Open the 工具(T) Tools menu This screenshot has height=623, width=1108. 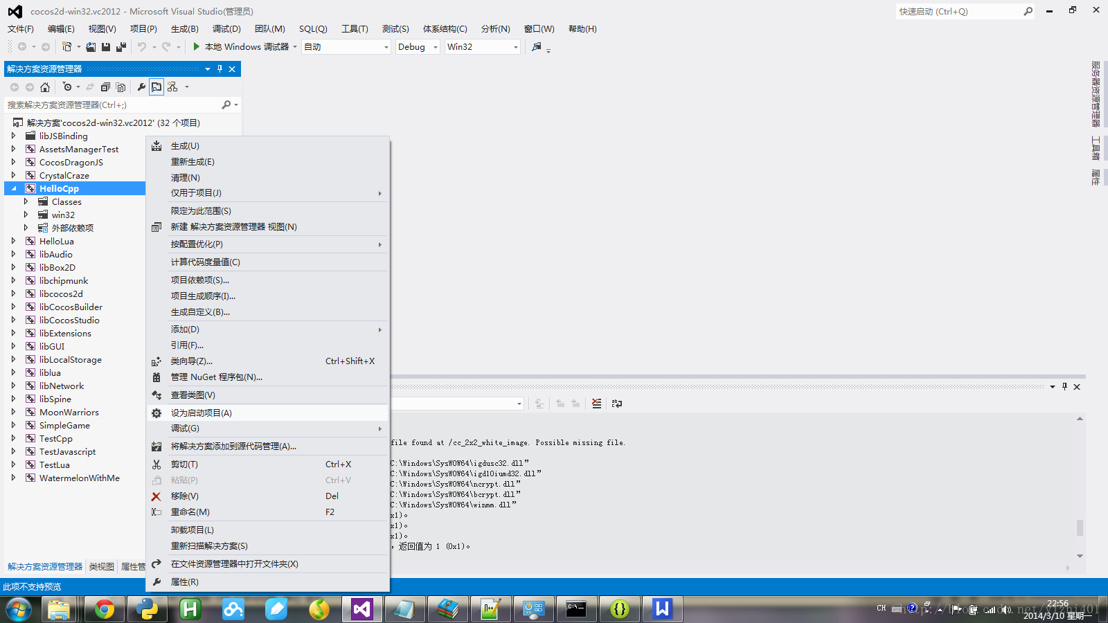pos(355,29)
